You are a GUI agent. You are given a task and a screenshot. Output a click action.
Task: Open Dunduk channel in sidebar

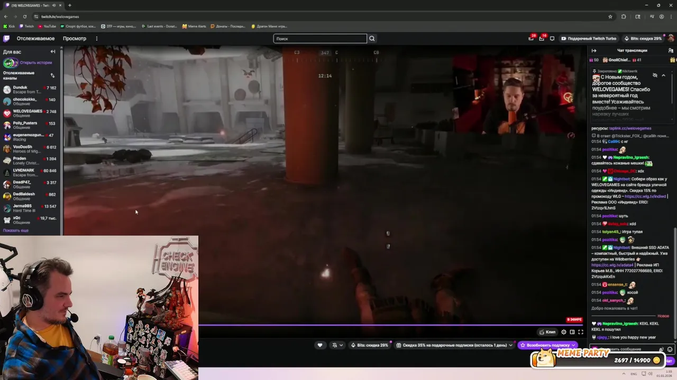point(30,90)
